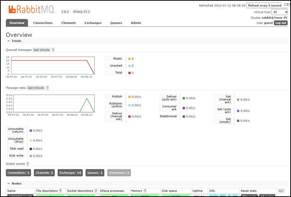This screenshot has height=197, width=291.
Task: Toggle the Disk read legend
Action: coord(15,149)
